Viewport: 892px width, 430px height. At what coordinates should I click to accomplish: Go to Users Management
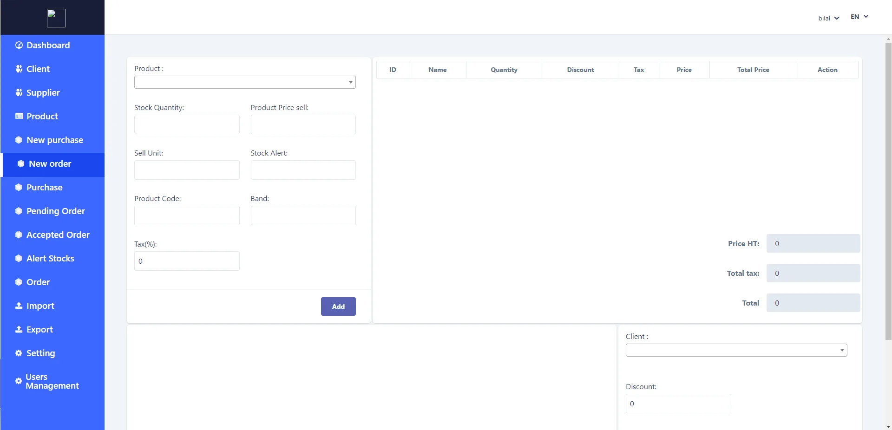pos(52,381)
